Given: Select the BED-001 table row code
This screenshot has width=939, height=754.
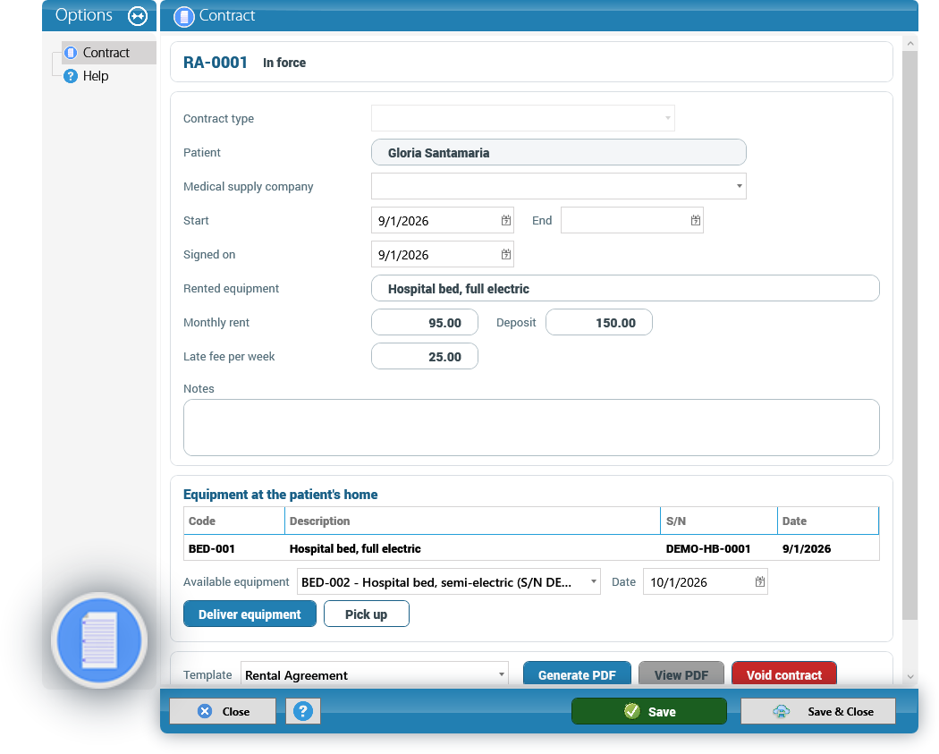Looking at the screenshot, I should [x=211, y=548].
